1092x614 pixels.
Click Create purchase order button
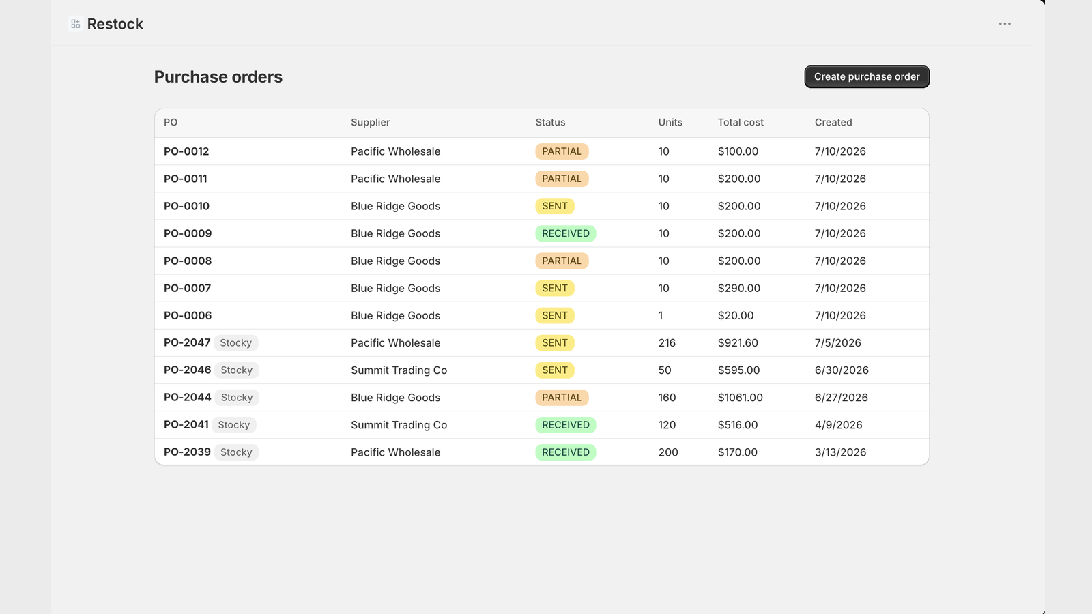(x=867, y=76)
